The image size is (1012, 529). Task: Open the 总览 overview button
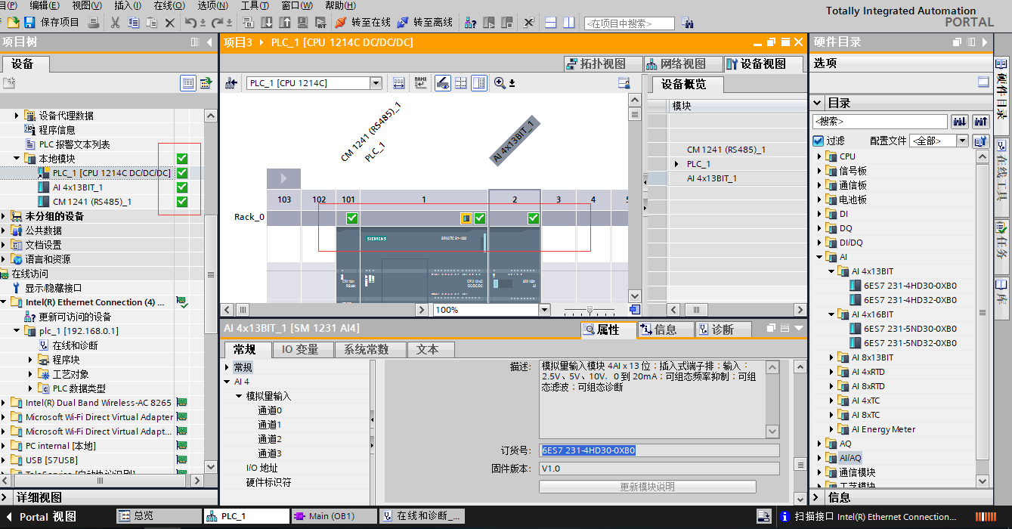[158, 516]
